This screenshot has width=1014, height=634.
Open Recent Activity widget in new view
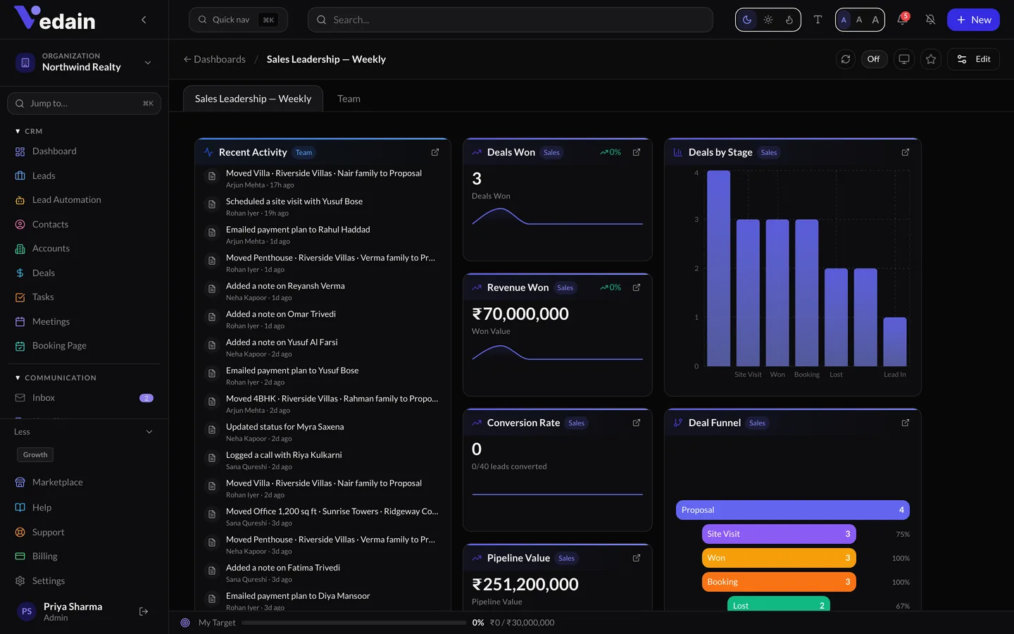pos(435,152)
